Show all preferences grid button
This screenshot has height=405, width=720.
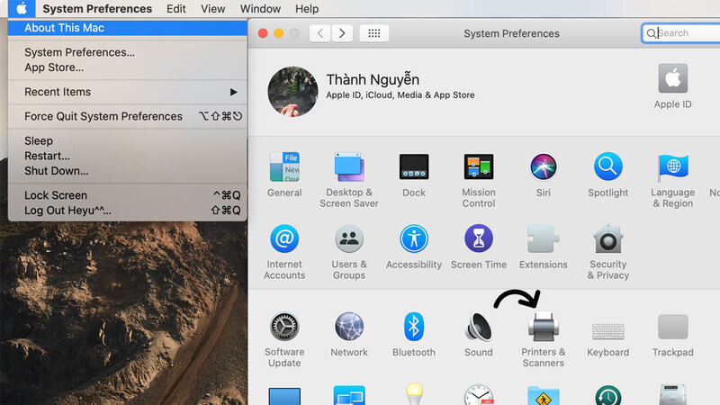point(373,33)
